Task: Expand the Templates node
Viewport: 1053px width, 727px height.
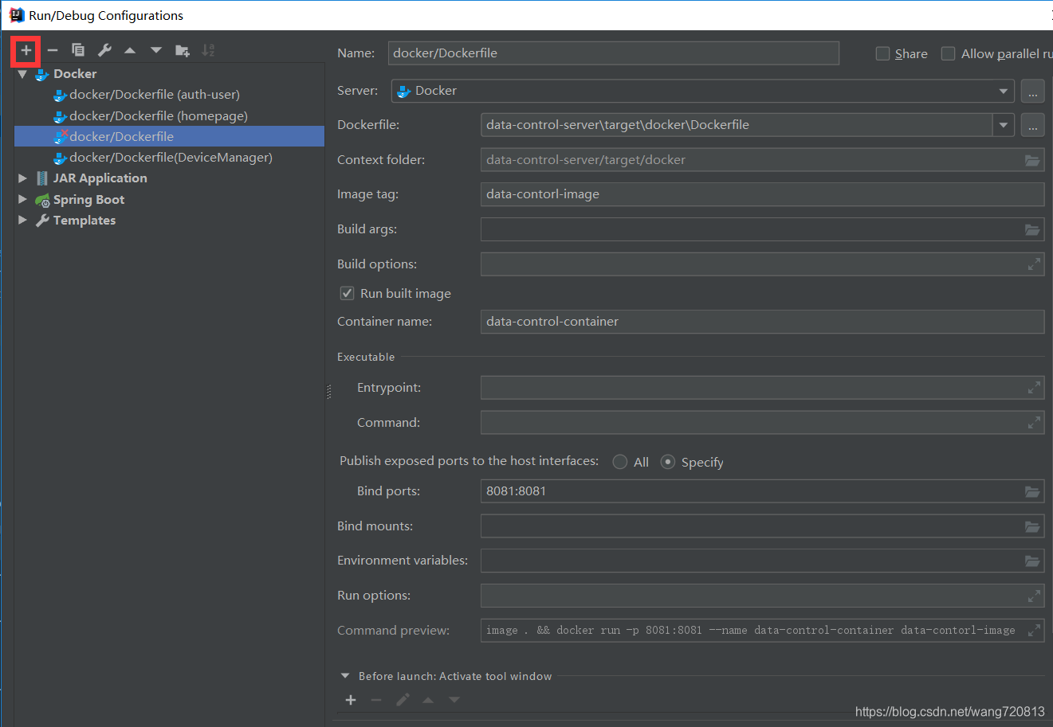Action: pos(22,220)
